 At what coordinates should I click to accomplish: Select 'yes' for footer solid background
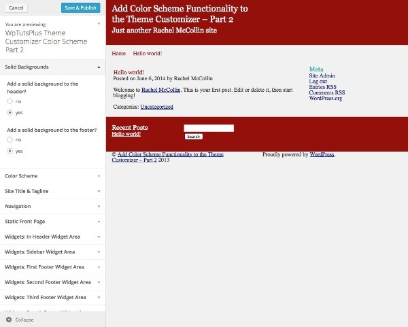[10, 151]
